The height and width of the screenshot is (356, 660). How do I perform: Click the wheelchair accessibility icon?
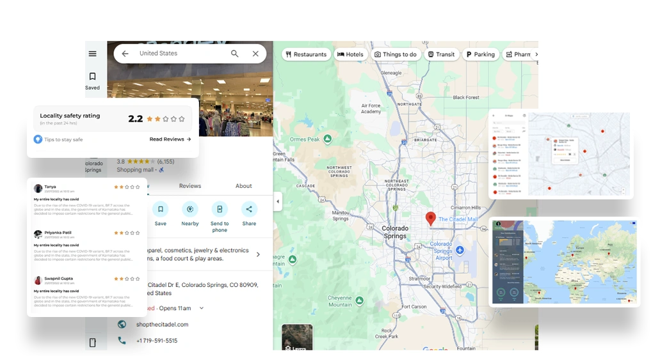click(x=161, y=170)
